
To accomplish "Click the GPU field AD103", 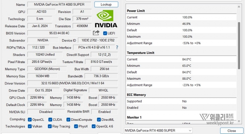I will (x=41, y=12).
